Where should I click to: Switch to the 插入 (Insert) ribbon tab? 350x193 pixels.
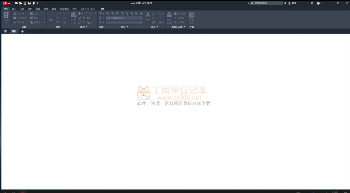point(14,9)
